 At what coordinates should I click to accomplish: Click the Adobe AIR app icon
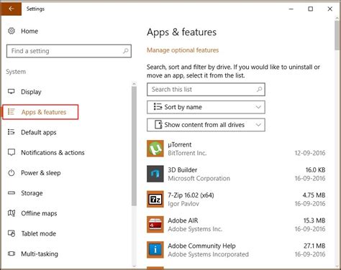click(x=155, y=225)
